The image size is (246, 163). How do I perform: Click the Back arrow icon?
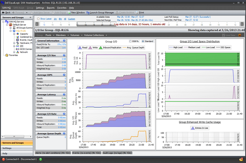click(x=3, y=12)
